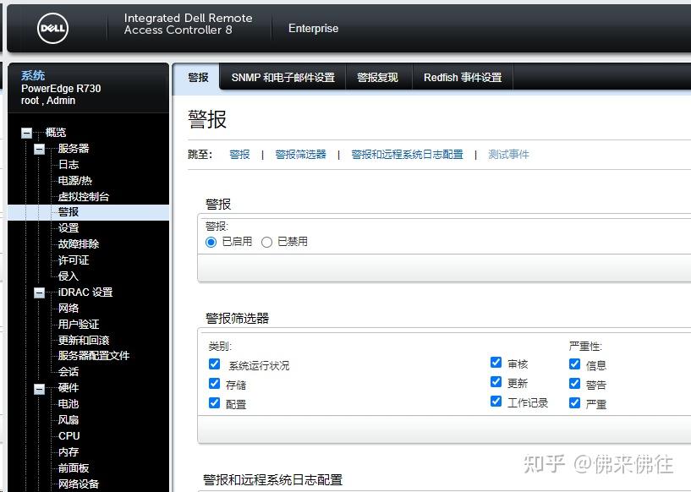This screenshot has width=691, height=492.
Task: Uncheck the 审核 category checkbox
Action: (496, 362)
